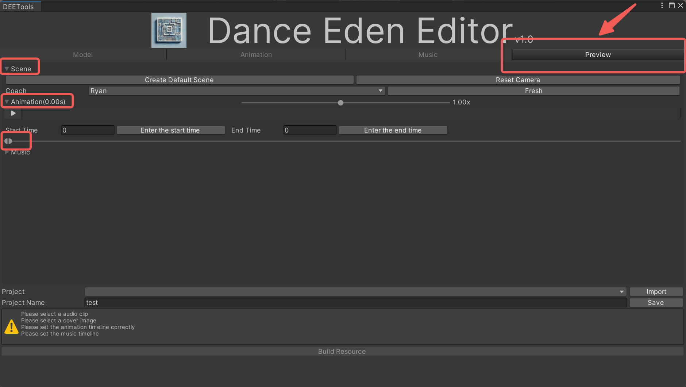Play the animation preview
686x387 pixels.
click(x=13, y=113)
